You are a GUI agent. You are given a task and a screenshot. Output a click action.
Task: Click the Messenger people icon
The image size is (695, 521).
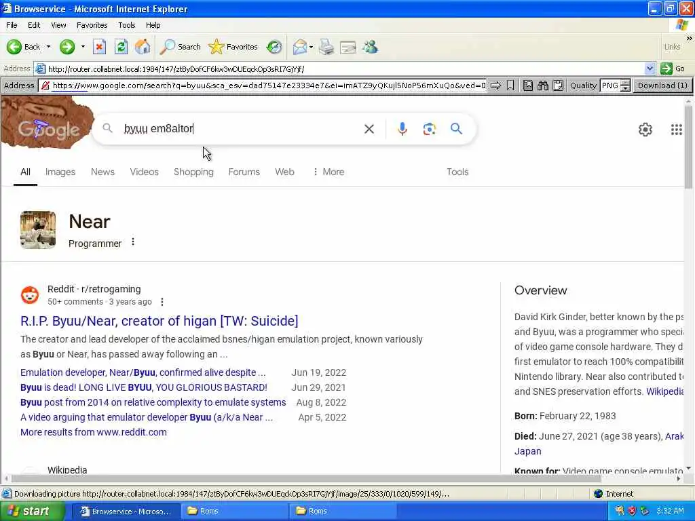370,47
